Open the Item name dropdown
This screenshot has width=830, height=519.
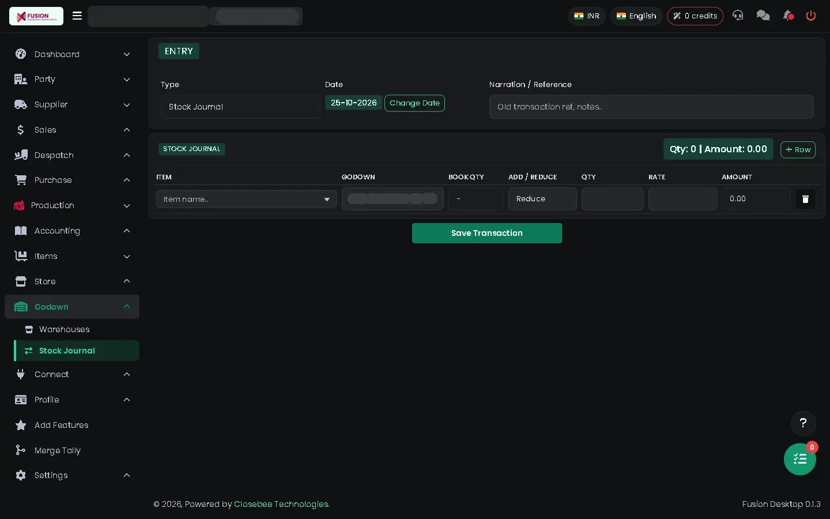247,199
